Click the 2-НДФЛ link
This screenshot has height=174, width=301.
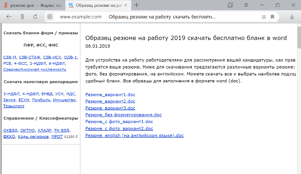38,63
